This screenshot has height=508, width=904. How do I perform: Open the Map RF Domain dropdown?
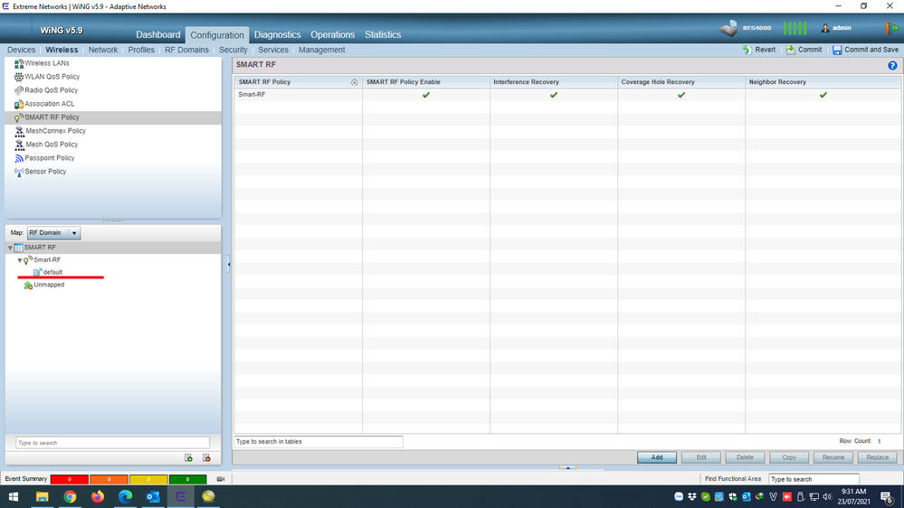point(54,233)
